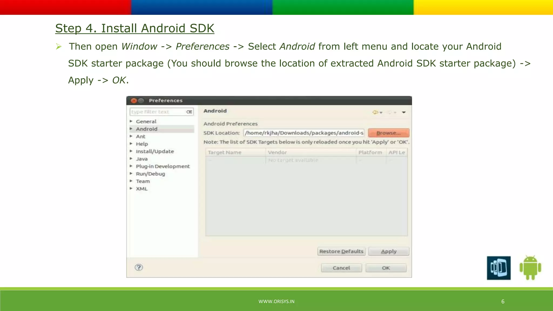Select Help preferences entry
The height and width of the screenshot is (311, 553).
(x=142, y=144)
